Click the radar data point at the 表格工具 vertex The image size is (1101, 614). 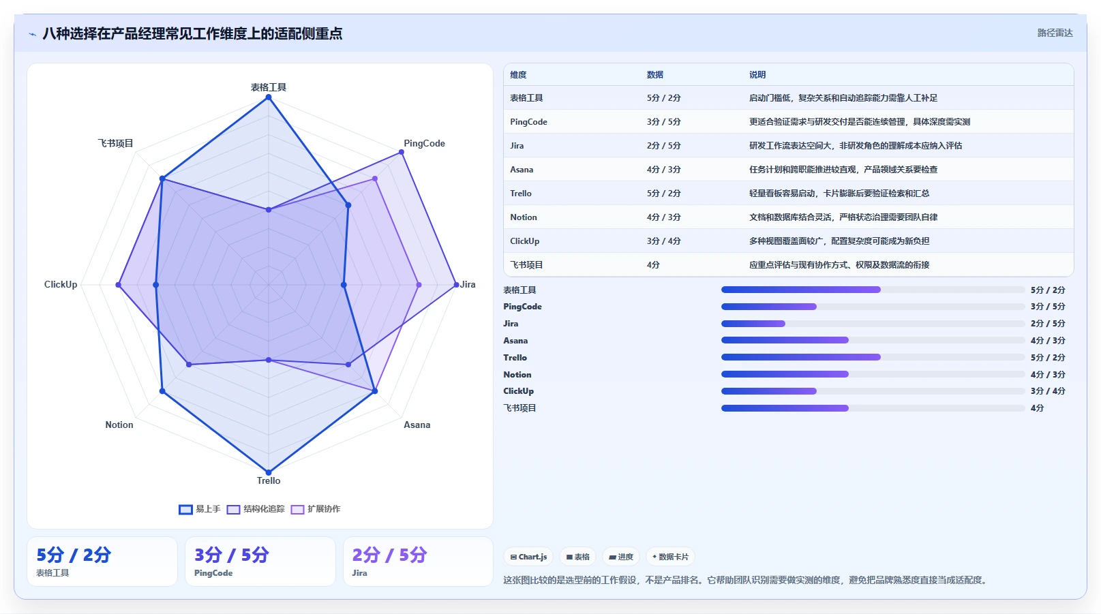tap(269, 97)
